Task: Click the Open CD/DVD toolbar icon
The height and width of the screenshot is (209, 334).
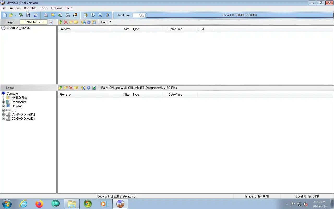Action: click(21, 15)
